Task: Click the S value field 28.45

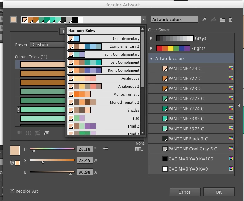Action: pos(85,160)
